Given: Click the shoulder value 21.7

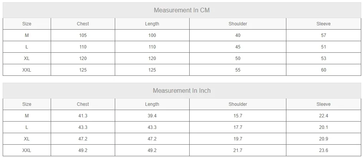Looking at the screenshot, I should [x=238, y=150].
